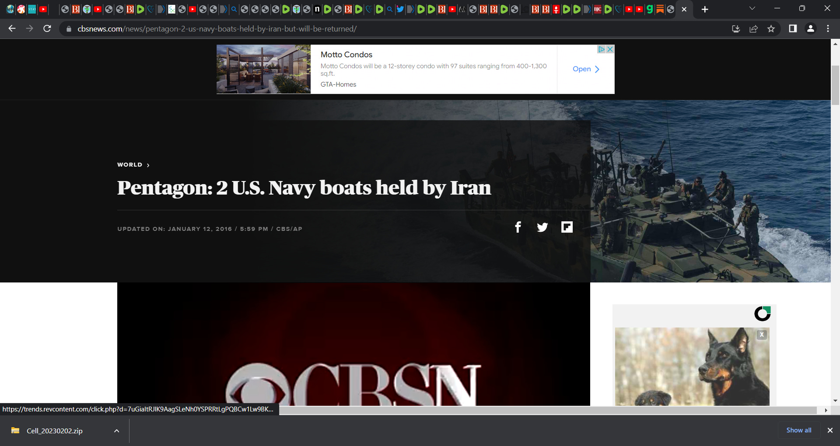This screenshot has width=840, height=446.
Task: Bookmark this page with the star icon
Action: click(771, 29)
